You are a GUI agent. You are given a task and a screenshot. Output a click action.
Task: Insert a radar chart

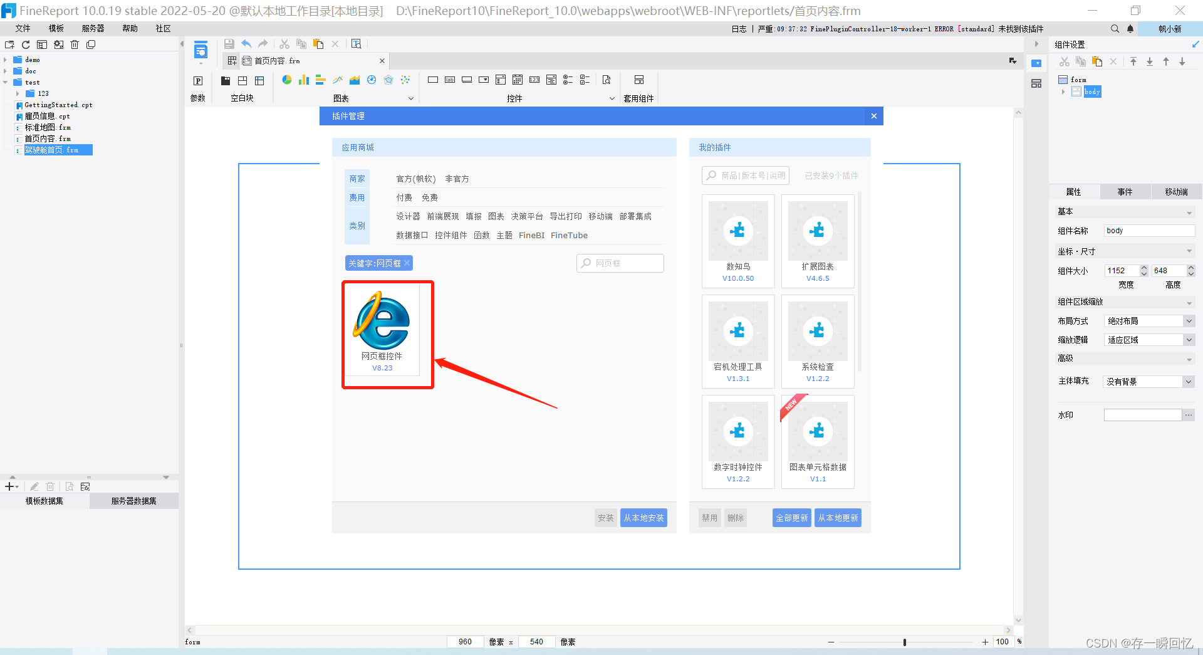pos(388,80)
